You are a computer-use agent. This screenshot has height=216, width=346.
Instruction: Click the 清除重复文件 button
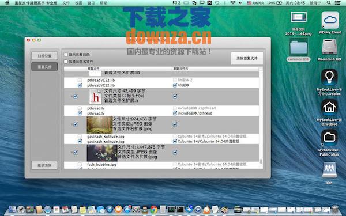point(247,58)
